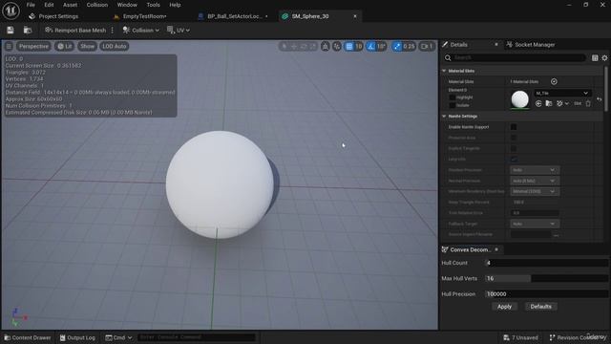The width and height of the screenshot is (611, 344).
Task: Select the translate gizmo tool in viewport
Action: [x=294, y=47]
